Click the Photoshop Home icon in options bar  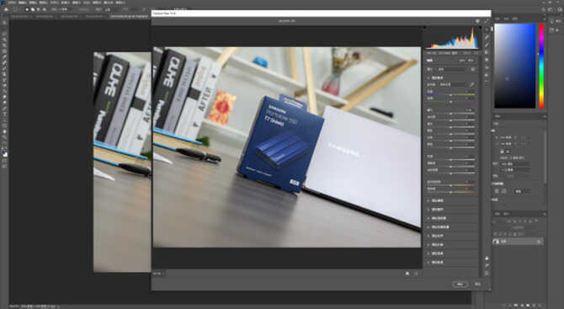(6, 9)
